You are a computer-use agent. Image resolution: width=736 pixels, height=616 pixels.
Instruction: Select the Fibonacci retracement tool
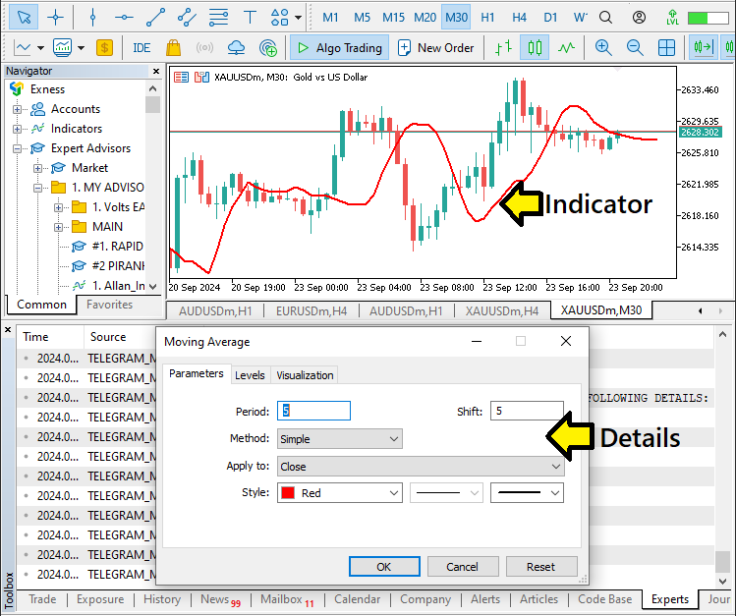tap(218, 18)
